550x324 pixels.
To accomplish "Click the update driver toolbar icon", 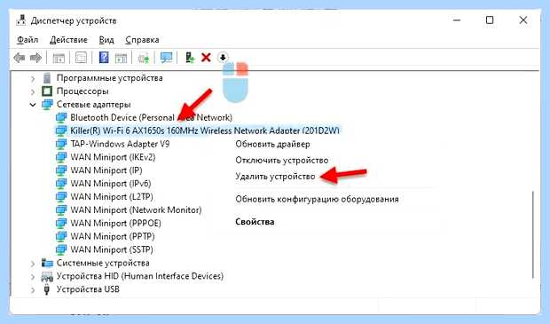I will click(144, 57).
